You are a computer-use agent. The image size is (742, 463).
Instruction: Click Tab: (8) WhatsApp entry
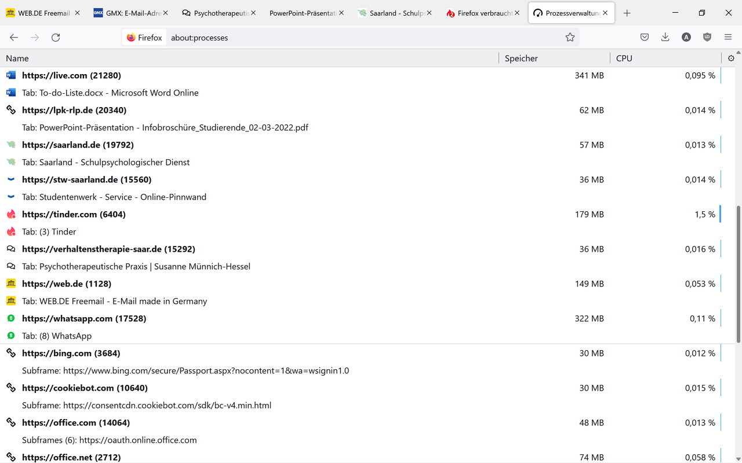pos(57,336)
